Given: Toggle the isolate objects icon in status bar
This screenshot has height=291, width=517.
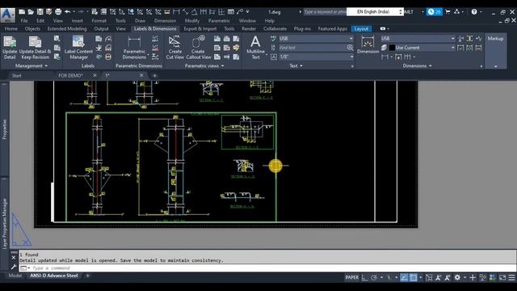Looking at the screenshot, I should [483, 278].
